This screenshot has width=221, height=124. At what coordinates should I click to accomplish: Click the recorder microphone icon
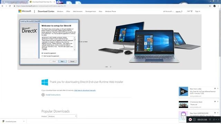click(210, 120)
